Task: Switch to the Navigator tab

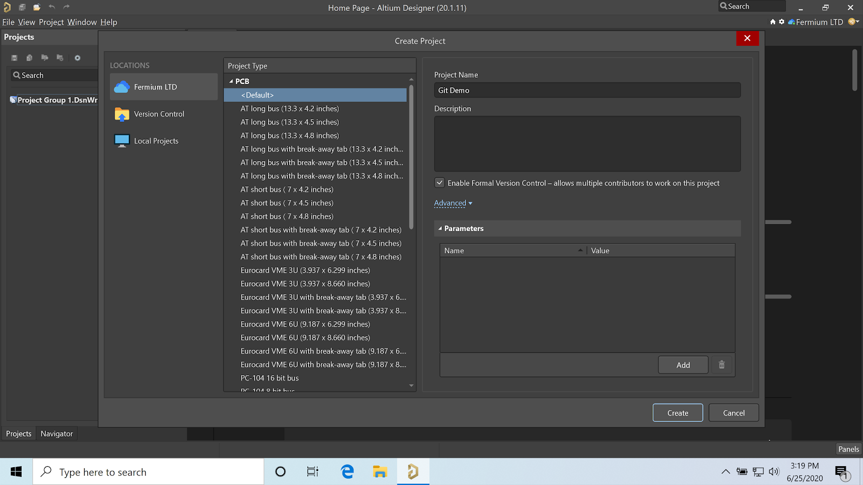Action: [56, 433]
